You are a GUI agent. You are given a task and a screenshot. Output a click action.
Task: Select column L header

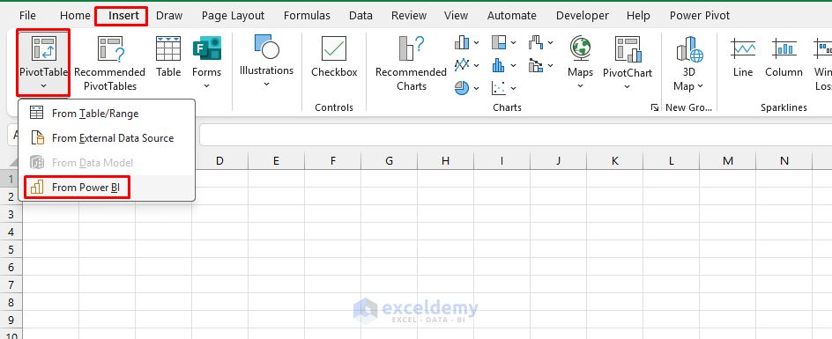click(x=672, y=161)
